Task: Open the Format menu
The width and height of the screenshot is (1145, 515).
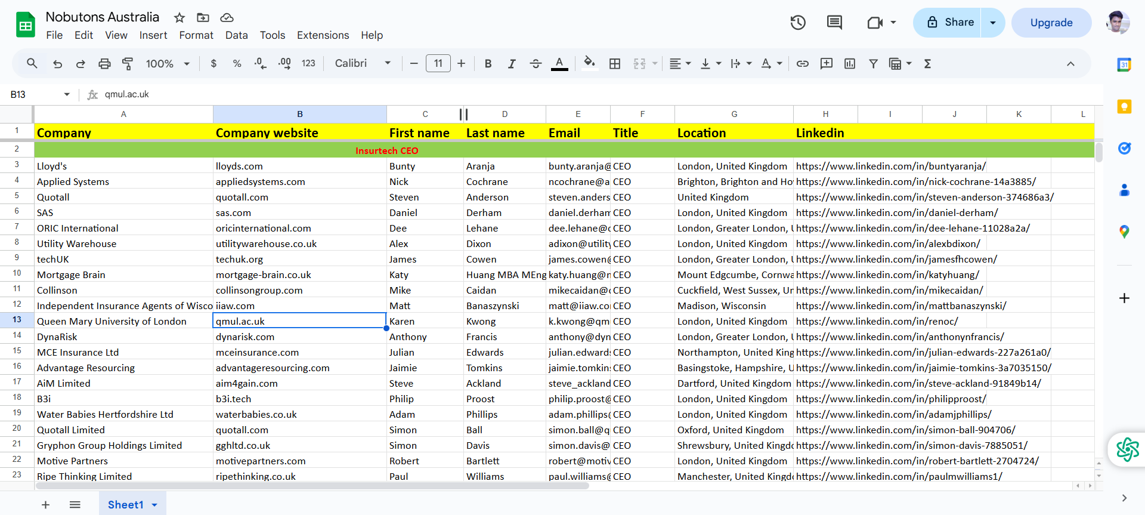Action: pos(196,35)
